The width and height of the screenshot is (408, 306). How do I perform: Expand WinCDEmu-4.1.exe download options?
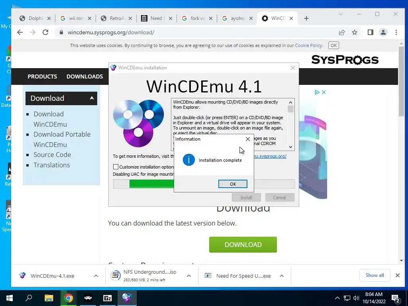[96, 276]
